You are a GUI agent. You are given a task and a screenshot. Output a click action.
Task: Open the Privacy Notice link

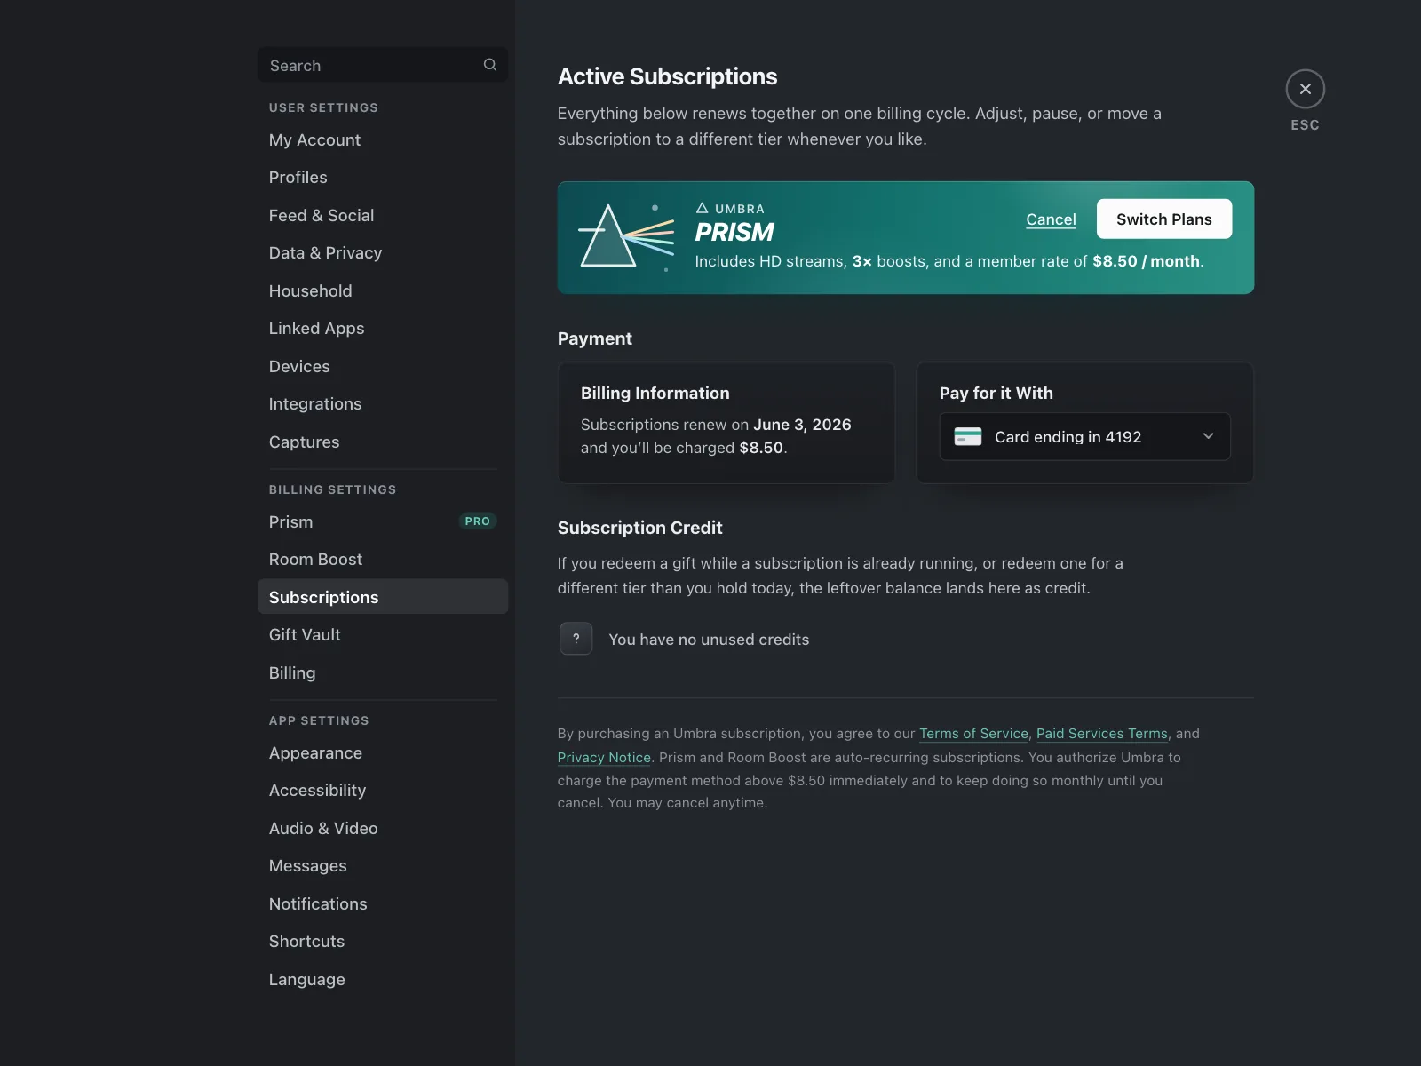604,758
